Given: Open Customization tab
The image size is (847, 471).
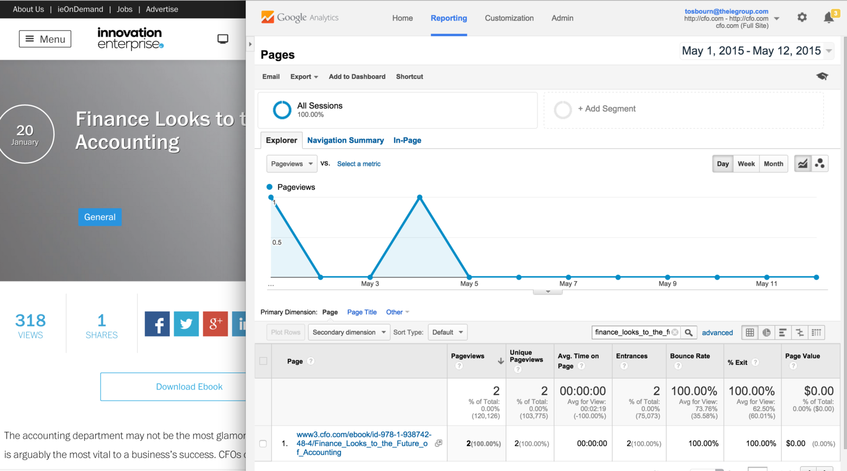Looking at the screenshot, I should click(509, 18).
